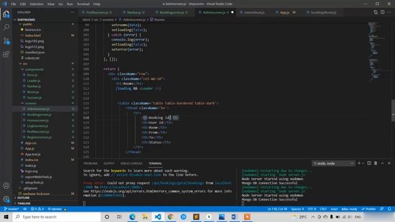The height and width of the screenshot is (222, 395).
Task: Collapse the screens folder
Action: [30, 103]
